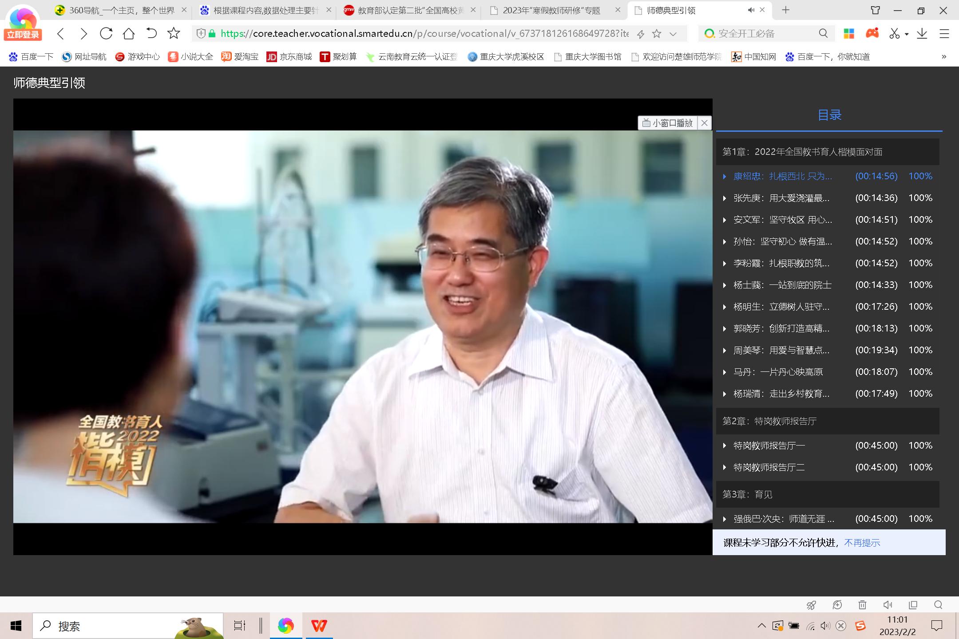The width and height of the screenshot is (959, 639).
Task: Expand the address bar dropdown chevron
Action: pos(673,34)
